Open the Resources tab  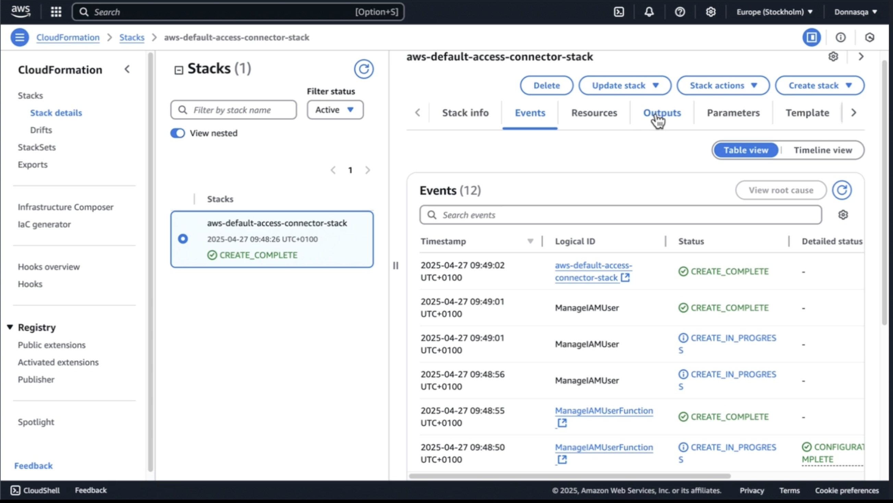(594, 113)
